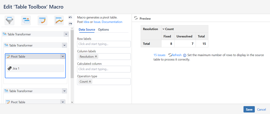270x114 pixels.
Task: Click the funnel Table Filter macro icon
Action: click(9, 20)
